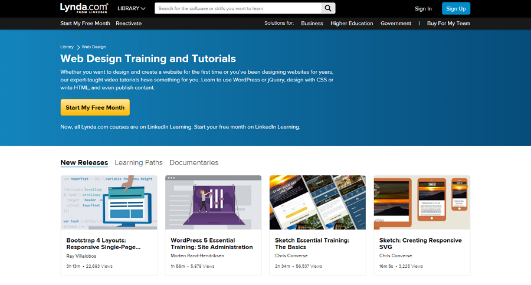Switch to the Learning Paths tab
Viewport: 531px width, 285px height.
tap(139, 163)
